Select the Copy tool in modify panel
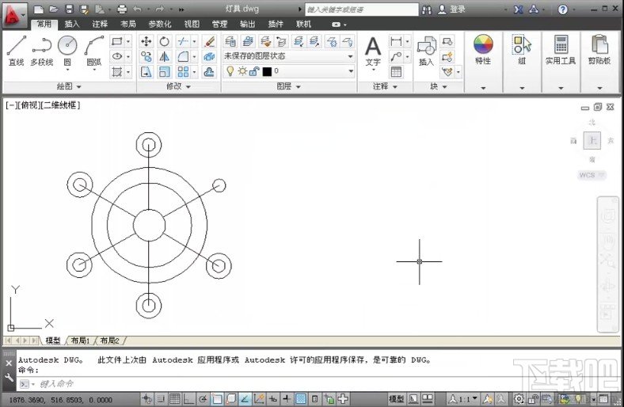Screen dimensions: 624x407 point(146,56)
